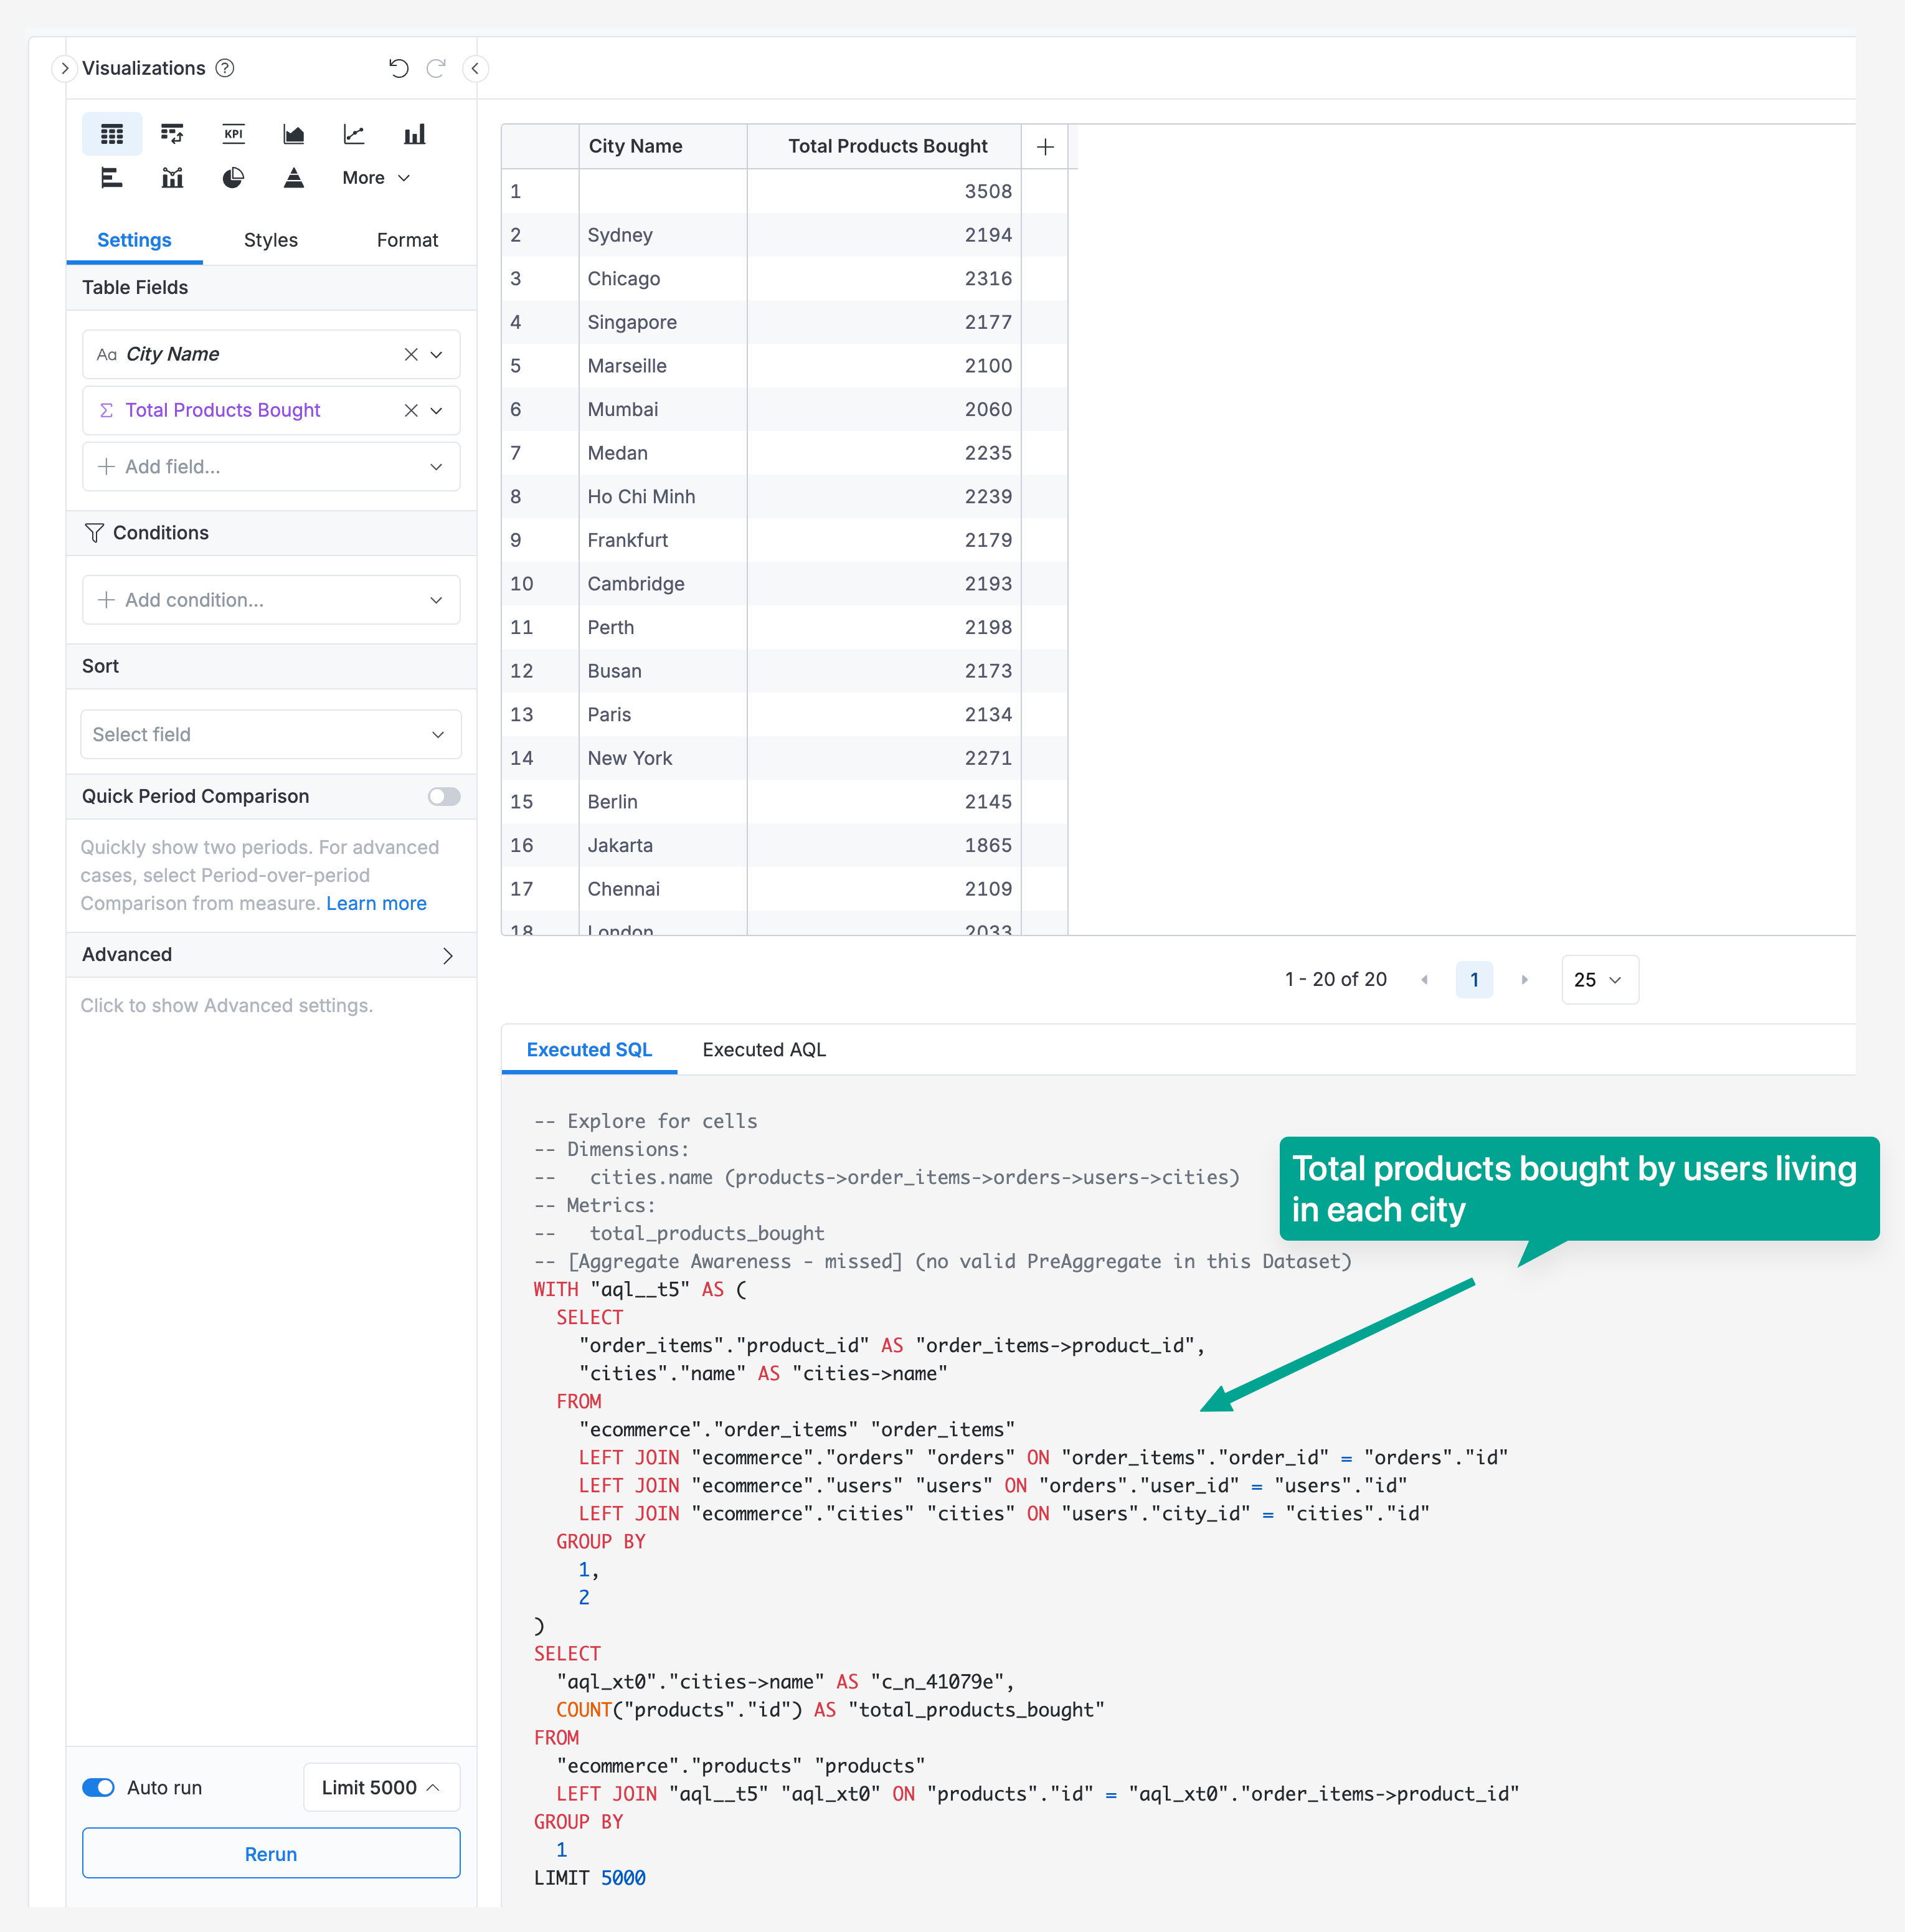The image size is (1905, 1932).
Task: Click the undo arrow icon
Action: coord(398,68)
